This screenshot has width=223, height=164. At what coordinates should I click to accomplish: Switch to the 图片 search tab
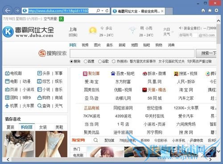(97, 45)
